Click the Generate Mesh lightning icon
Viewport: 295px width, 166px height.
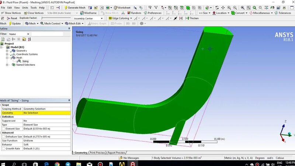(x=66, y=8)
